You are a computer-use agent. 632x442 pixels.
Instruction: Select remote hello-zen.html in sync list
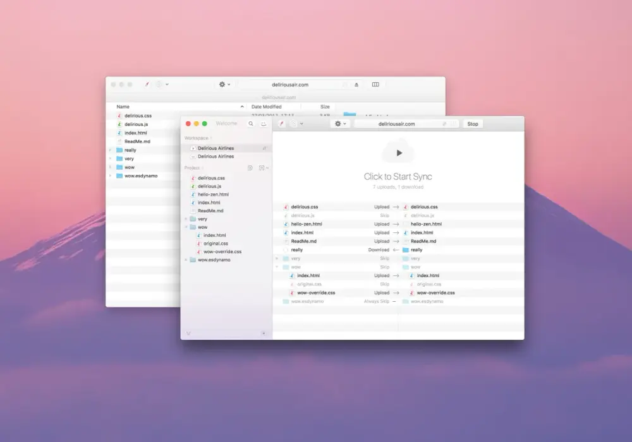click(426, 224)
